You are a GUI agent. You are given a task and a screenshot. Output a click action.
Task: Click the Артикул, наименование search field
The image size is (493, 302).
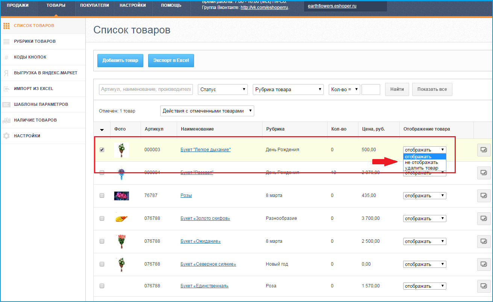[x=146, y=89]
